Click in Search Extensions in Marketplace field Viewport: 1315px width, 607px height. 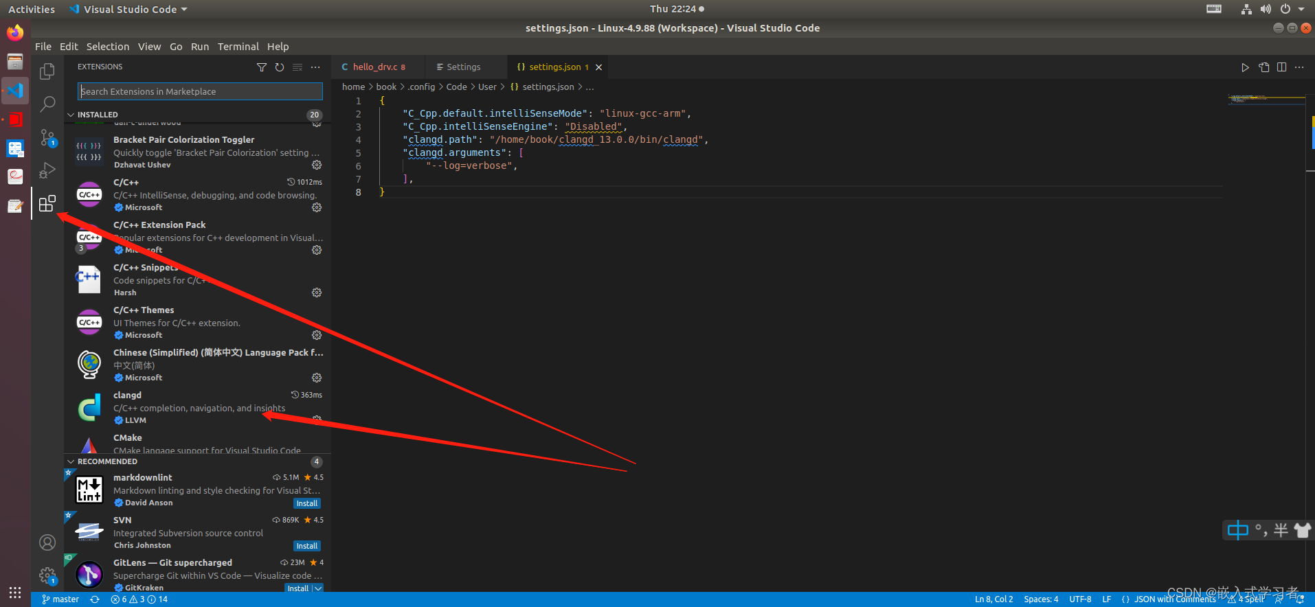click(x=200, y=91)
